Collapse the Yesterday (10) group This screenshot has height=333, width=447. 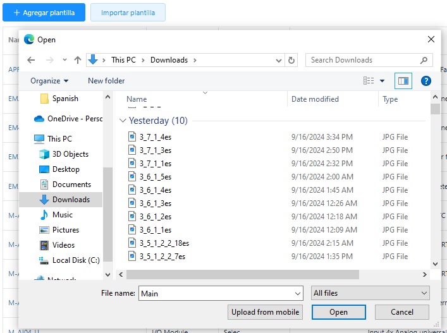click(123, 121)
